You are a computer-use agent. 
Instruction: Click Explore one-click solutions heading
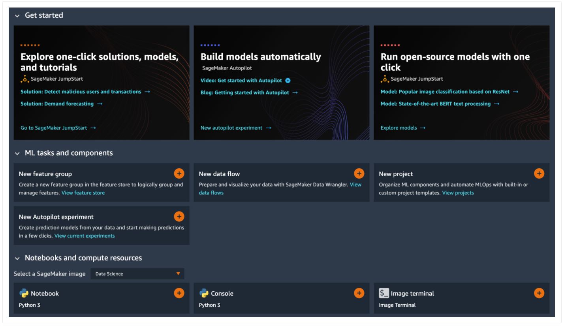[x=100, y=62]
